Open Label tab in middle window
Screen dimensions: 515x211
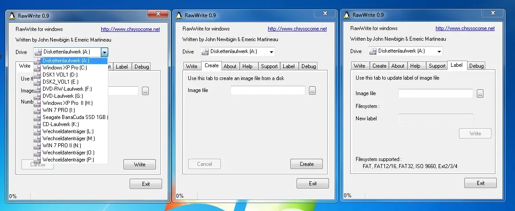tap(289, 66)
